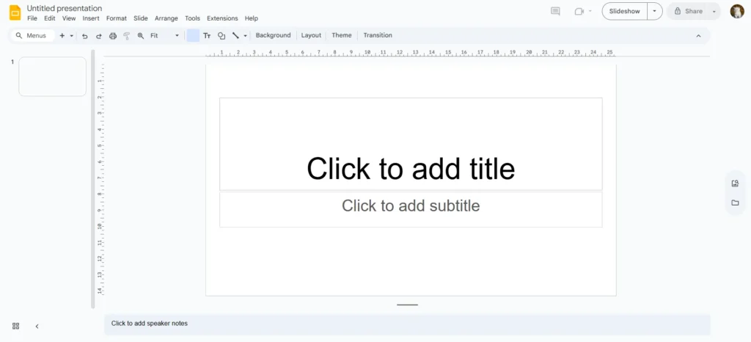Expand new slide layout dropdown arrow

[72, 36]
